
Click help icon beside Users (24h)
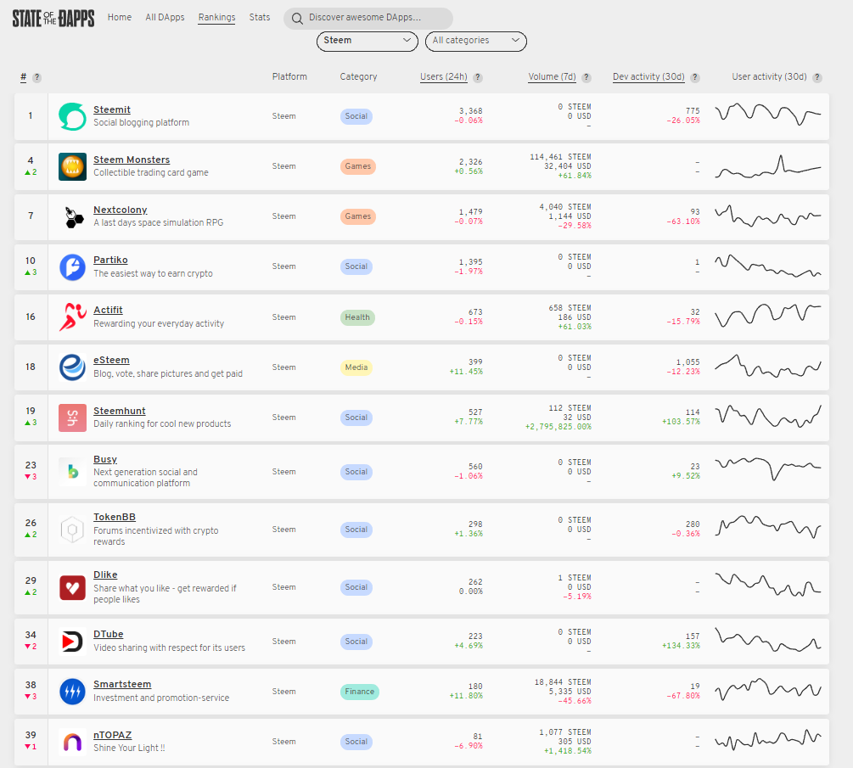tap(478, 78)
